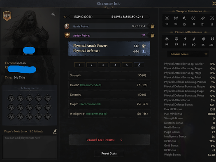Click the 'No Title' title text
This screenshot has height=162, width=216.
[x=20, y=78]
